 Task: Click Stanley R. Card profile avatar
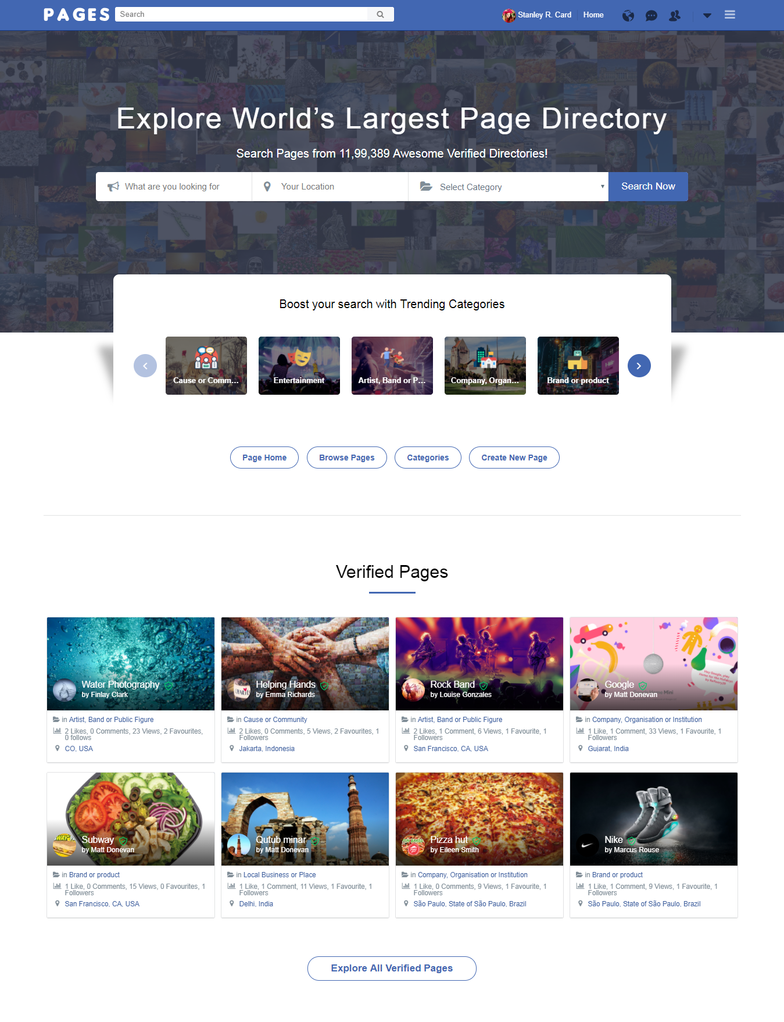(509, 15)
